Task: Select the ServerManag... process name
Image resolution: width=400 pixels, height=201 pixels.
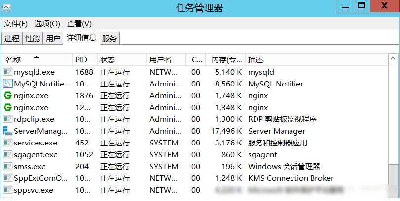Action: tap(41, 131)
